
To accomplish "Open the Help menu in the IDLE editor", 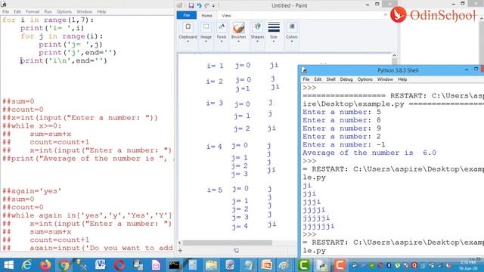I will pos(101,12).
